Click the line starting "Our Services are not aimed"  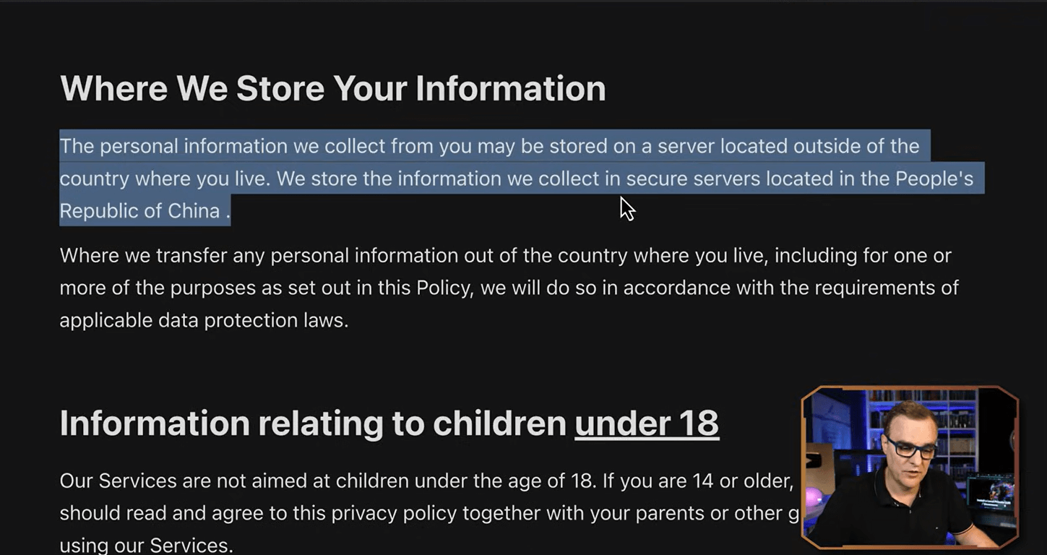[x=325, y=481]
